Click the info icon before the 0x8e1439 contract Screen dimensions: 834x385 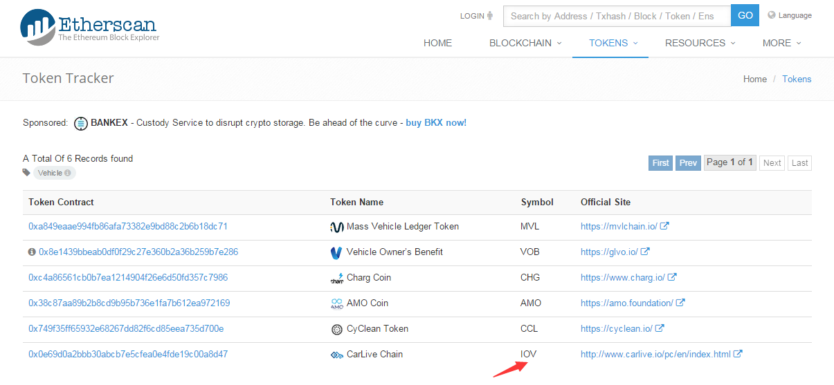tap(32, 252)
